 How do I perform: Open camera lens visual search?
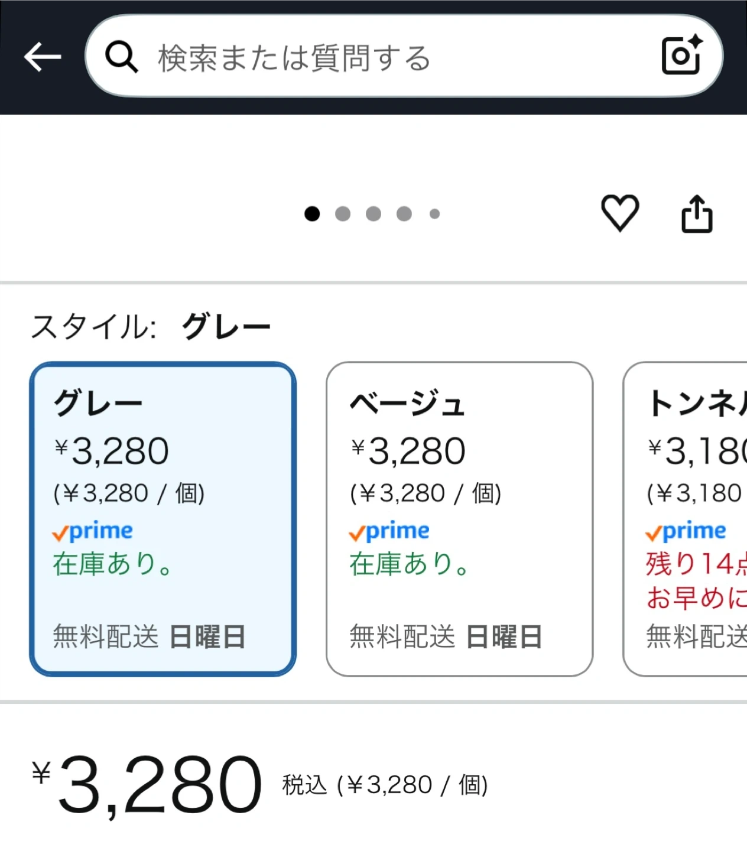pyautogui.click(x=681, y=56)
